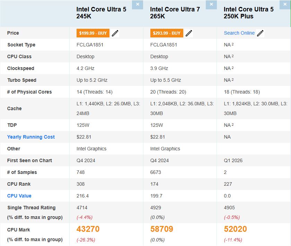Screen dimensions: 291x246
Task: Click the 43270 CPU Mark score
Action: tap(89, 229)
